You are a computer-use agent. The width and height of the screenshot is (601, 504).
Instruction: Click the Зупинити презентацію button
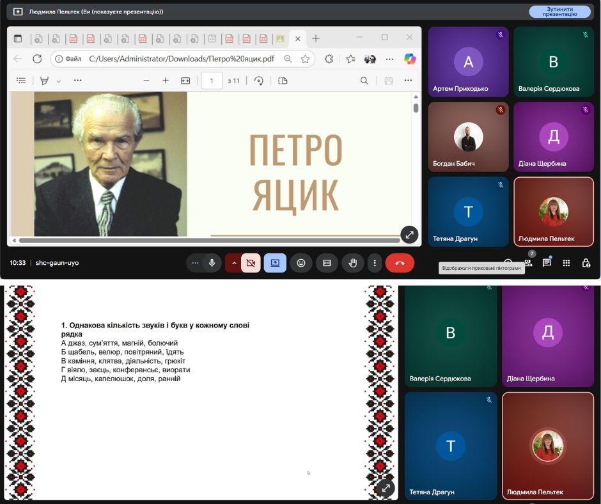pyautogui.click(x=559, y=12)
